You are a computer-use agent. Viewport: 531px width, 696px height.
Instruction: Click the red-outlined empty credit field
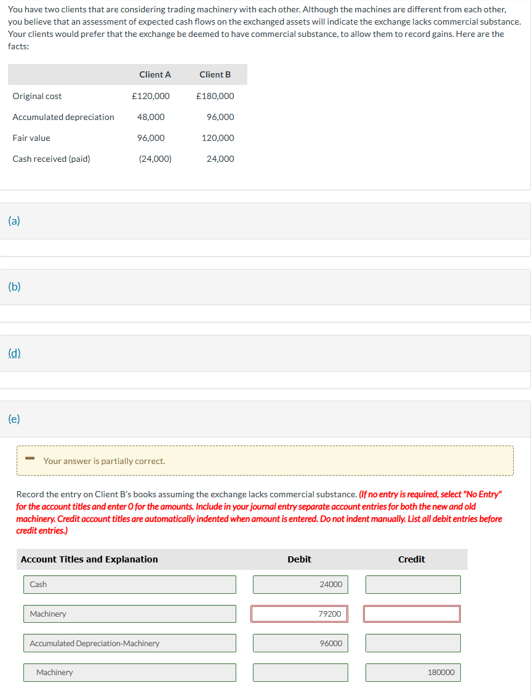click(x=412, y=614)
